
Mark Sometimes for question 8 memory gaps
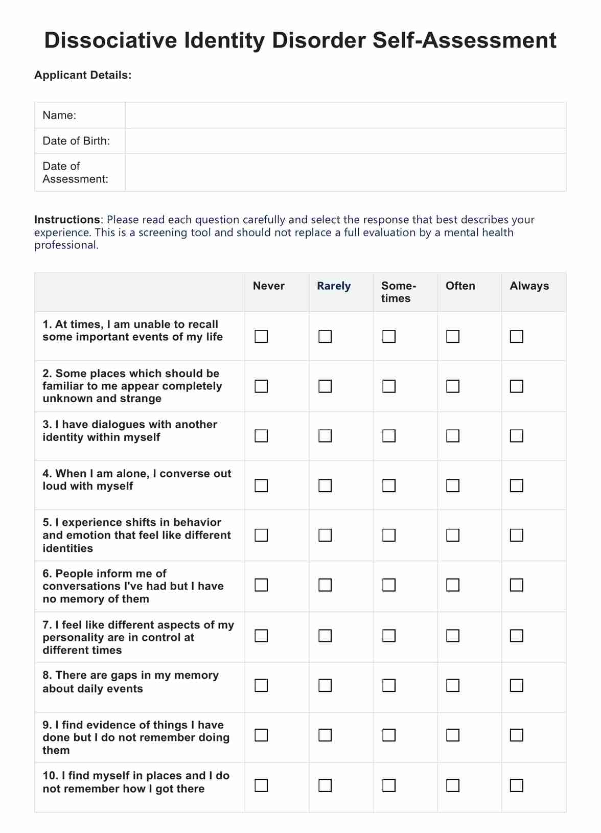coord(389,685)
